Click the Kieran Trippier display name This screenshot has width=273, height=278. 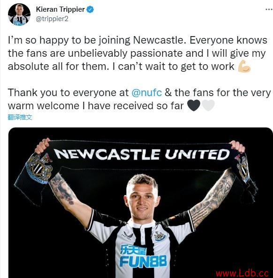click(x=61, y=9)
